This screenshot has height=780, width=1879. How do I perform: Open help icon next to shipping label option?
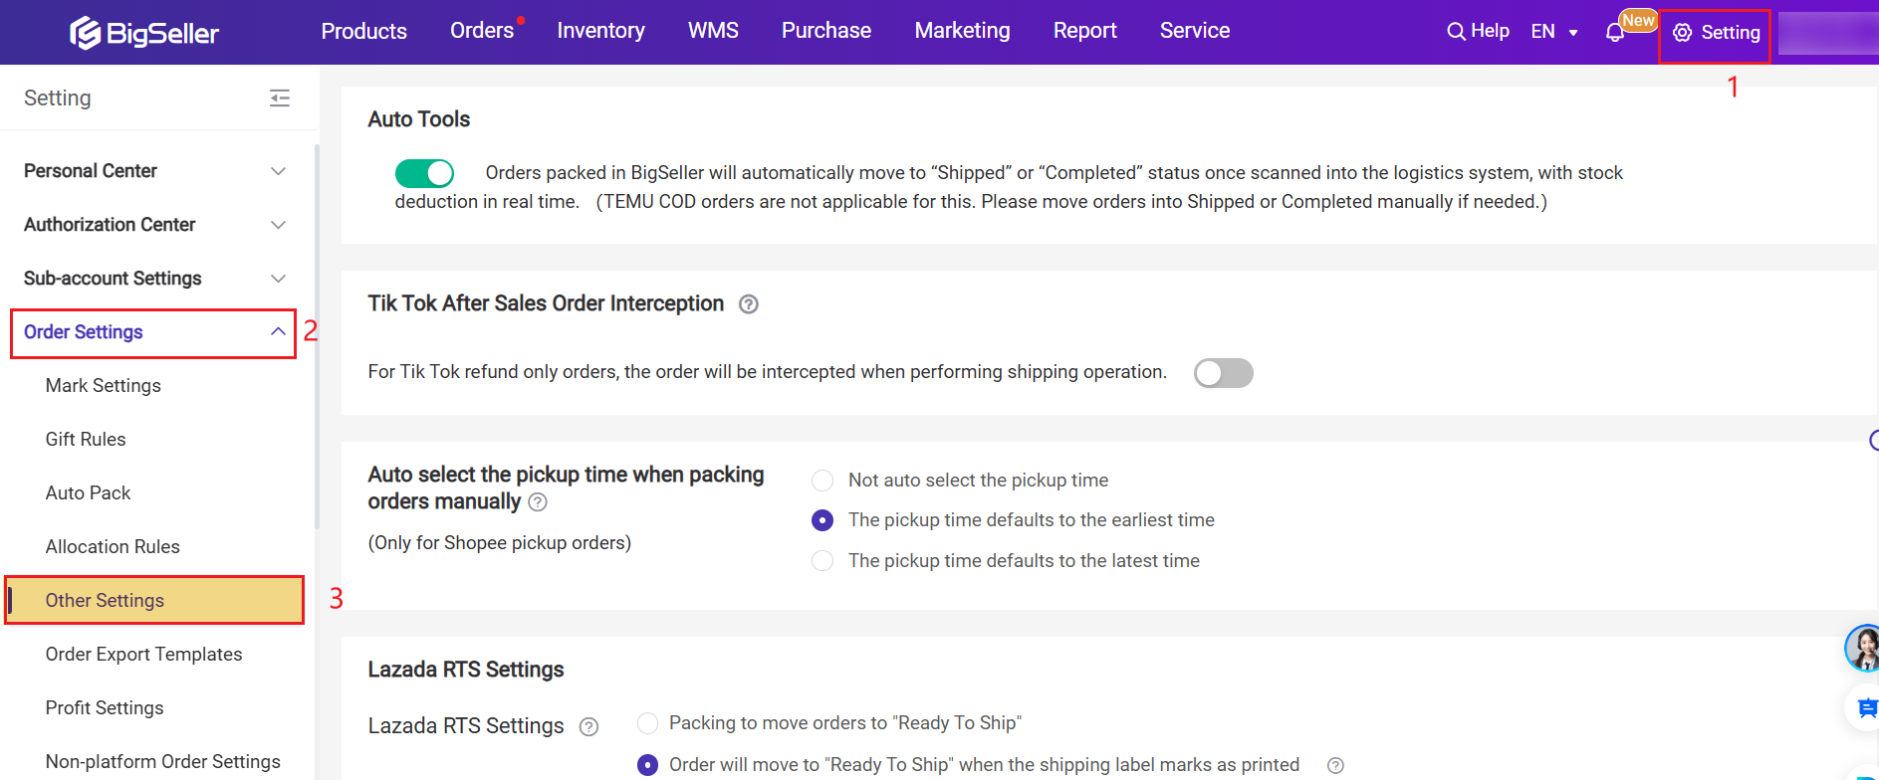1336,765
